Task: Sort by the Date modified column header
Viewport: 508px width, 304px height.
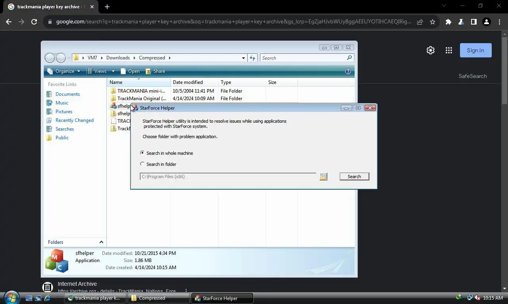Action: pyautogui.click(x=194, y=82)
